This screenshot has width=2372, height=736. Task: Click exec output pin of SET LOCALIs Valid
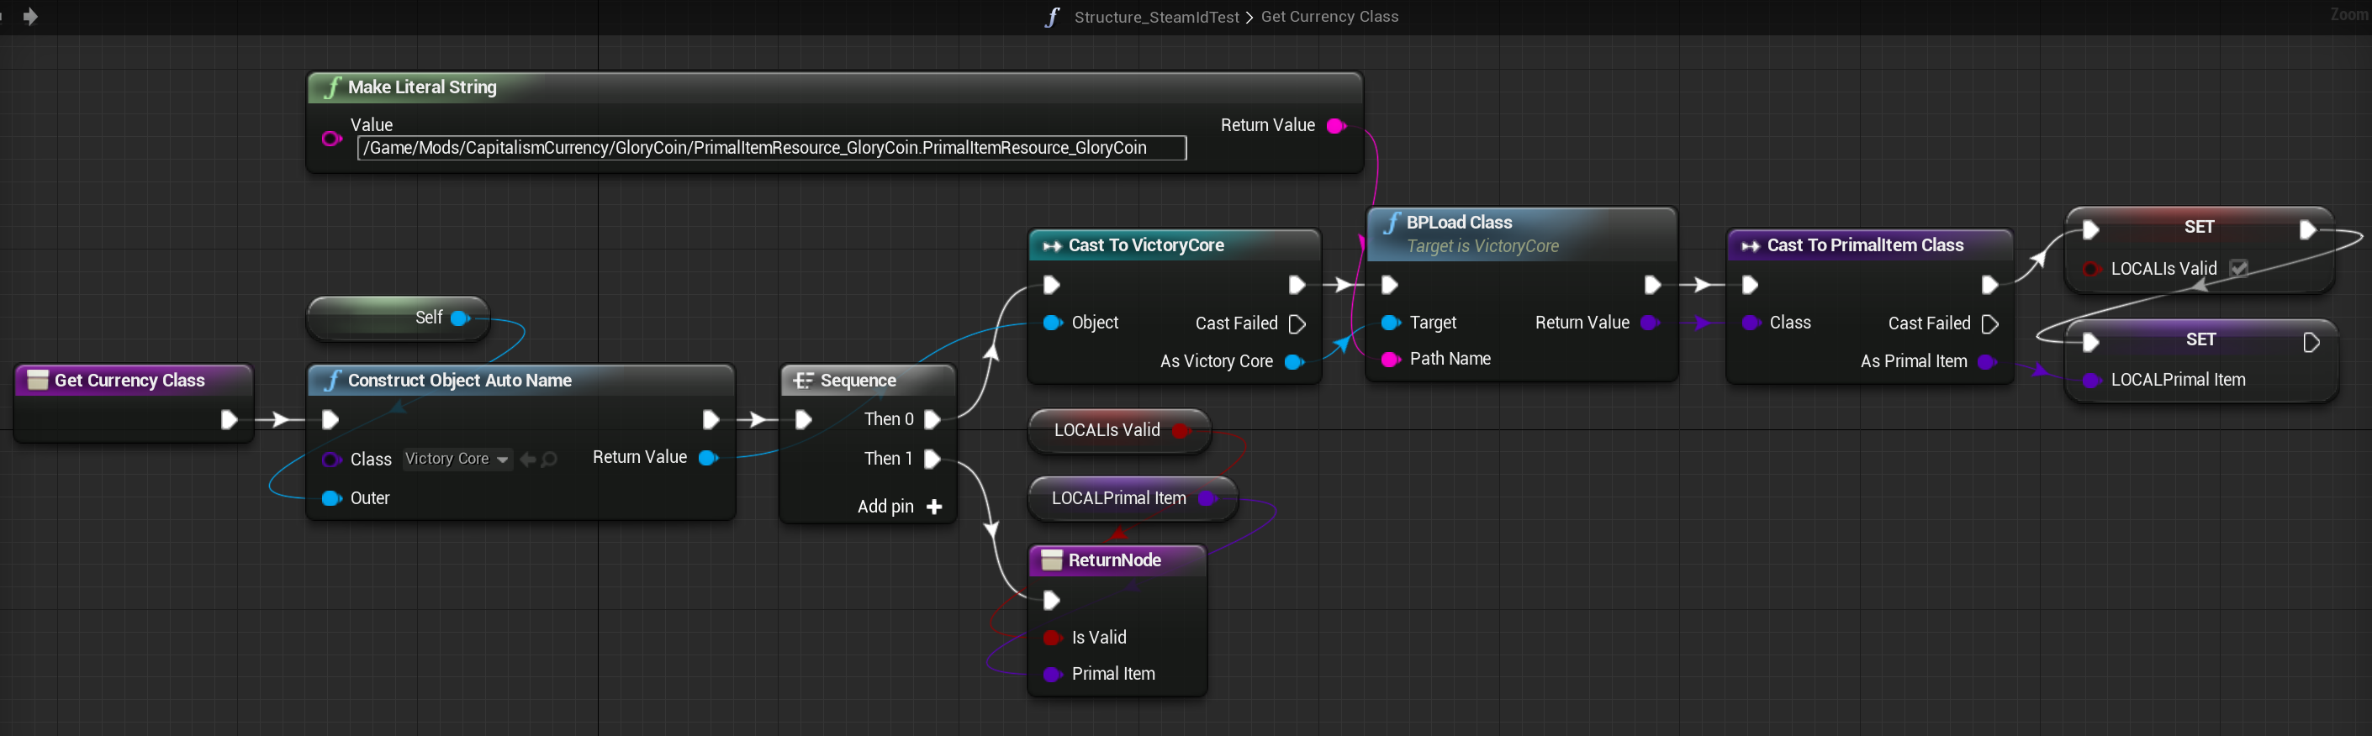pos(2307,230)
